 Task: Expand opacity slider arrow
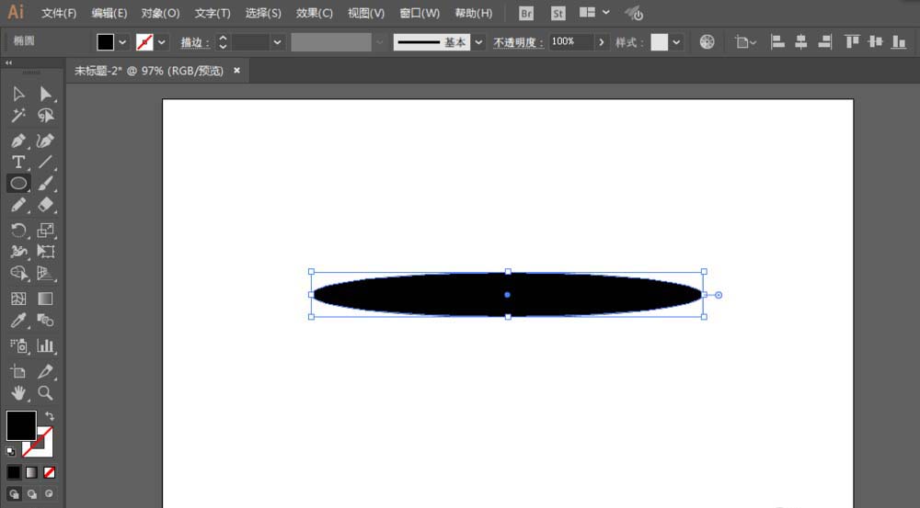tap(602, 42)
